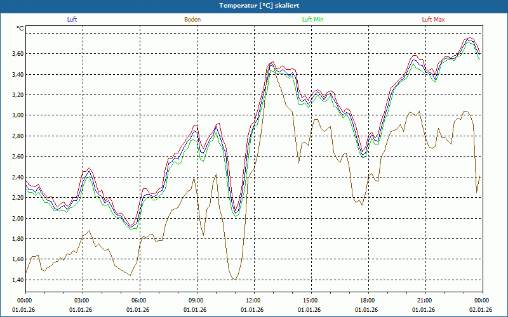Pick the 21:00 time axis label
Viewport: 508px width, 317px height.
pyautogui.click(x=424, y=301)
